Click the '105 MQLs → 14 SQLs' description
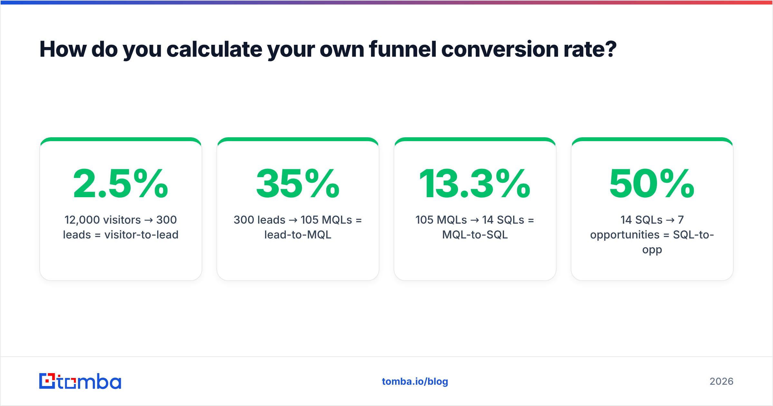This screenshot has width=773, height=406. click(x=475, y=227)
